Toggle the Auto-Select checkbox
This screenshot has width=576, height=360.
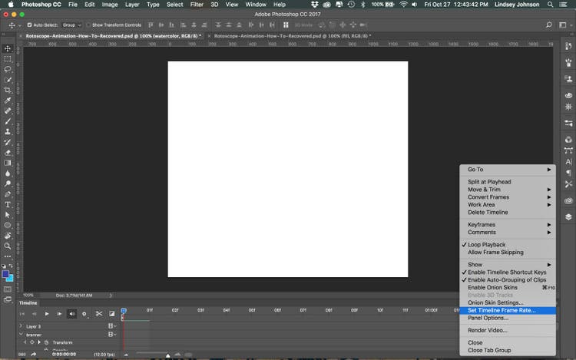pyautogui.click(x=29, y=25)
